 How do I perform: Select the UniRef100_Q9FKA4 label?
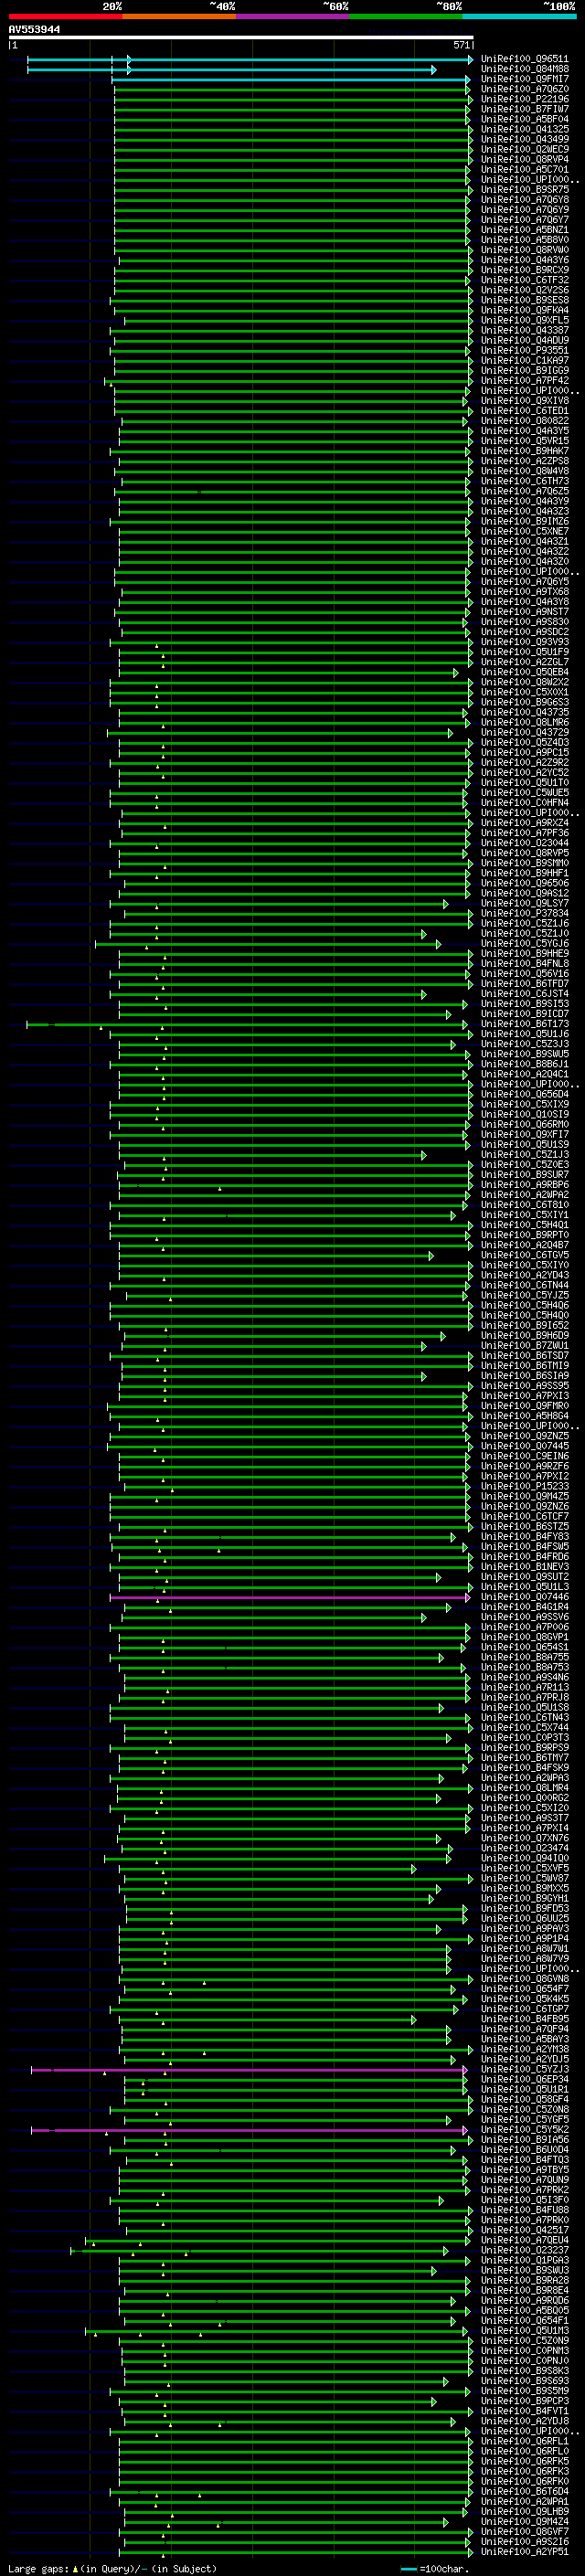[524, 310]
